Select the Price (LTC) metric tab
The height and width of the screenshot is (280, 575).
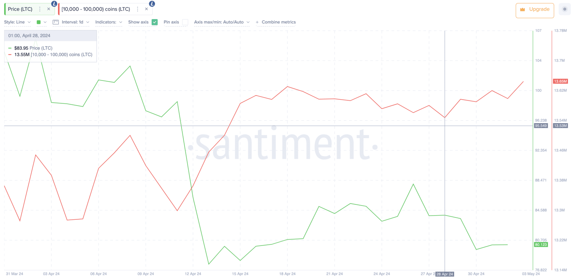click(20, 9)
